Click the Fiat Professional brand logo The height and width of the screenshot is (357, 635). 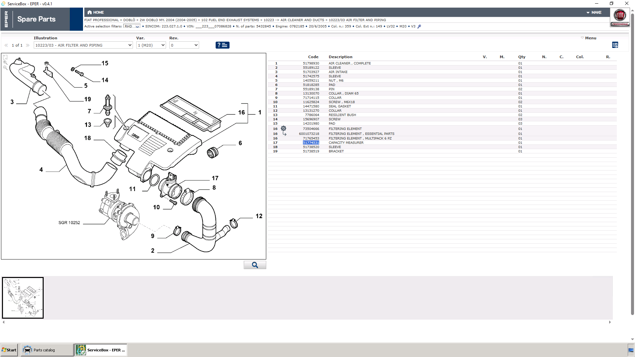620,18
